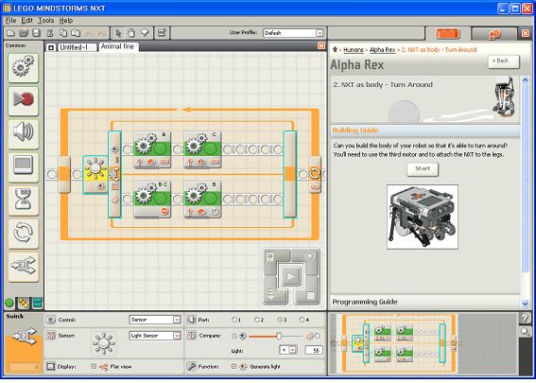Open the Edit menu

27,21
